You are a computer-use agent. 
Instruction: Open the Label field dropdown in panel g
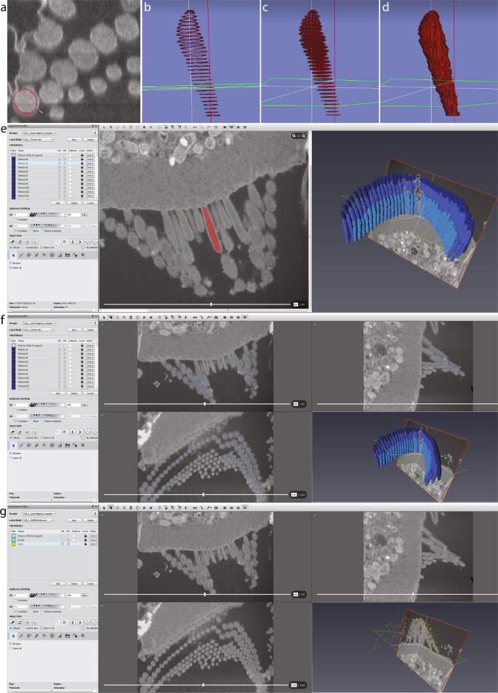click(38, 520)
